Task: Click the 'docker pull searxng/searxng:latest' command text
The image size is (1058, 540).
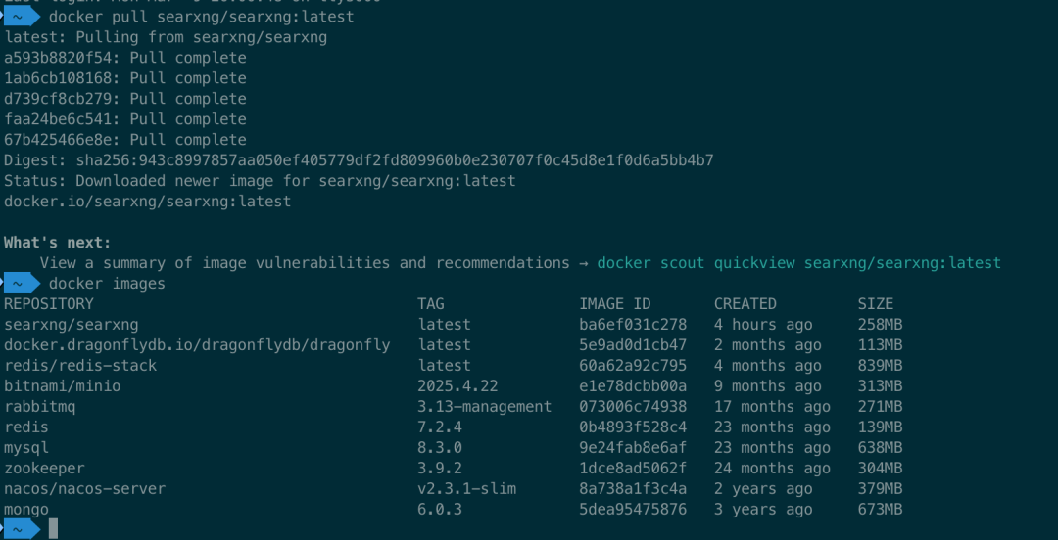Action: [x=201, y=17]
